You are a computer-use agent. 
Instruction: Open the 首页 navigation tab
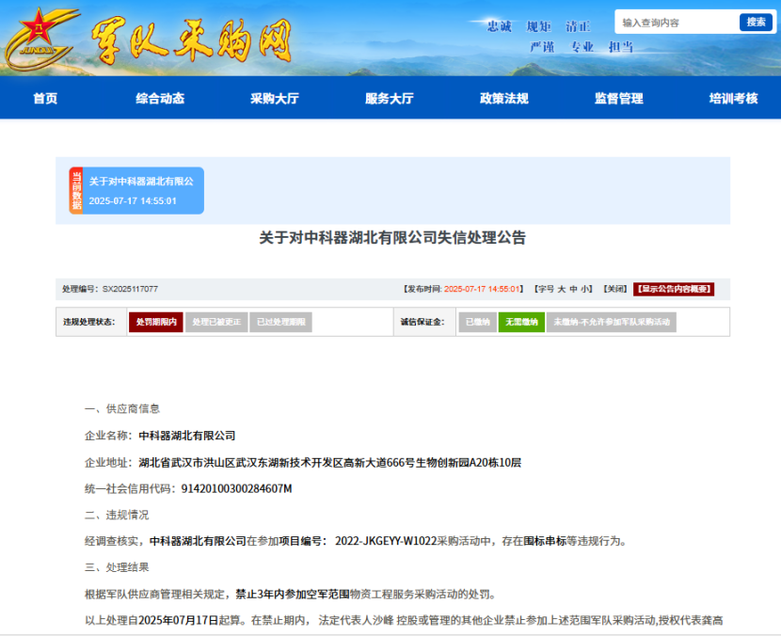45,98
